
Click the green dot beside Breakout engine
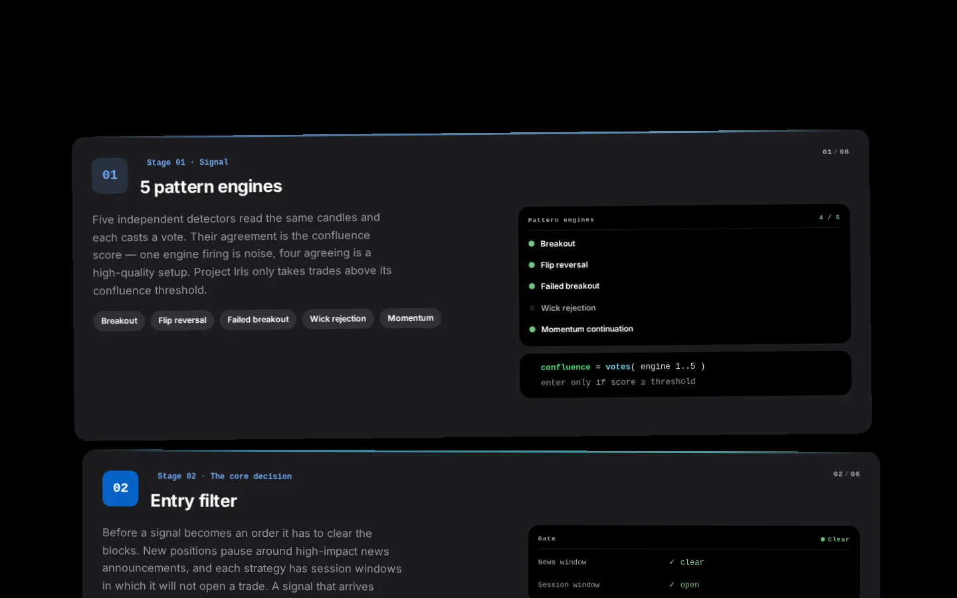coord(532,244)
